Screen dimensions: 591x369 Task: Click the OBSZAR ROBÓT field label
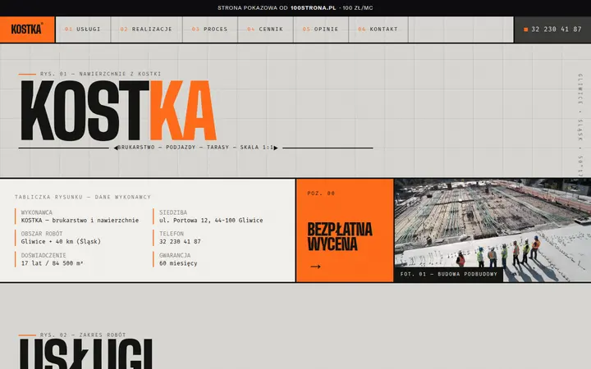pos(42,234)
